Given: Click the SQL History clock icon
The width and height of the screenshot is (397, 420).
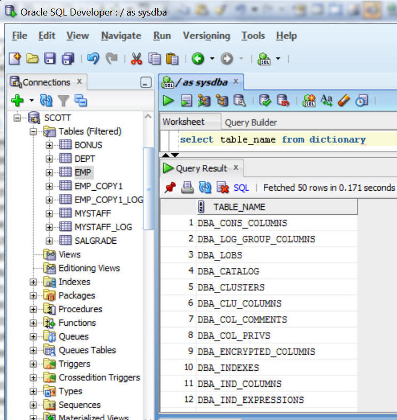Looking at the screenshot, I should pos(362,100).
